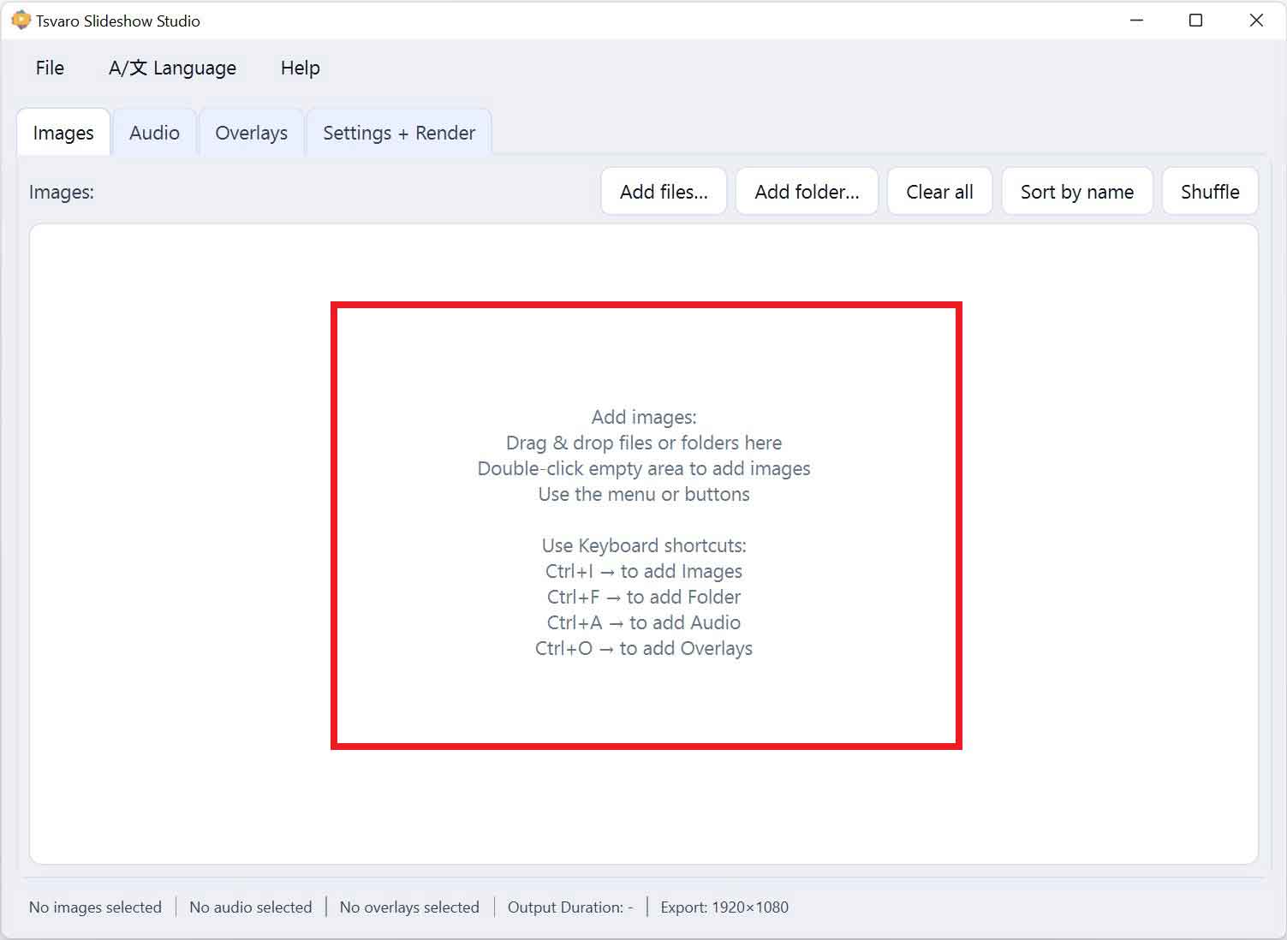The height and width of the screenshot is (940, 1287).
Task: Maximize the Tsvaro Slideshow Studio window
Action: (1195, 21)
